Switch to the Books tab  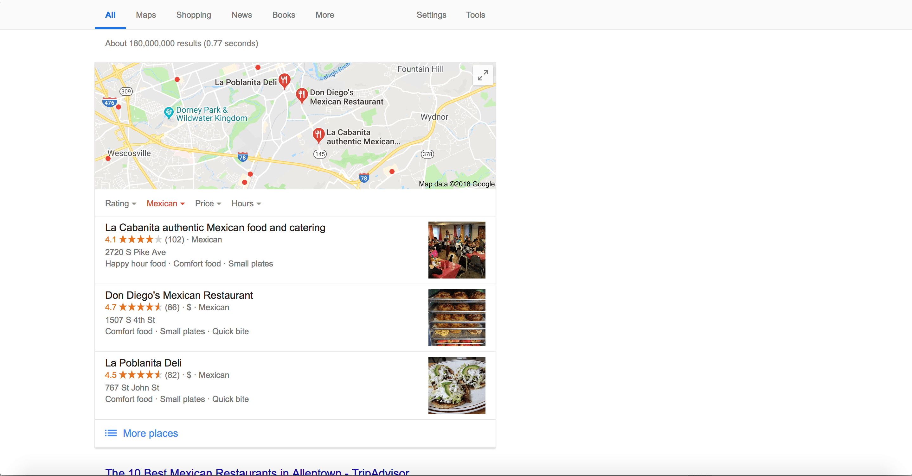[x=284, y=15]
